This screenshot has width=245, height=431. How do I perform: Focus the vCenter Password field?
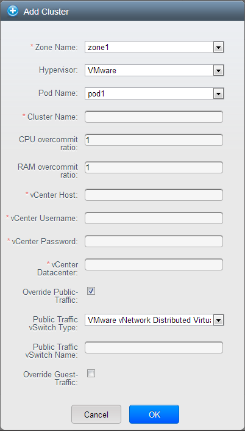[x=154, y=241]
